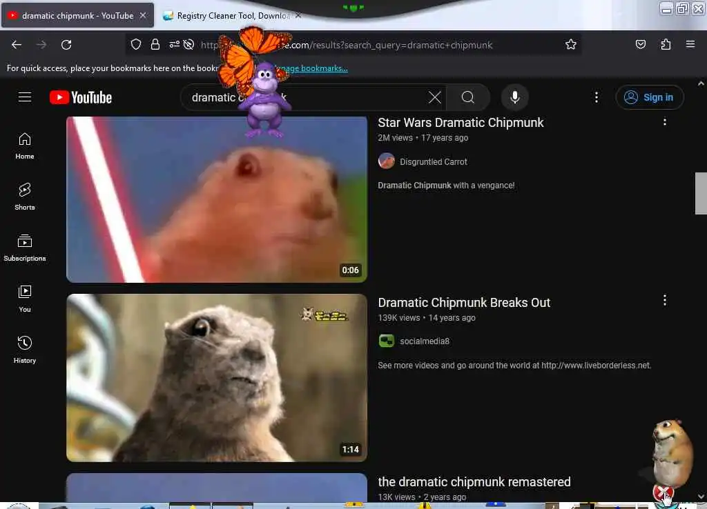Visit the Disgruntled Carrot channel name
Screen dimensions: 707x509
point(434,161)
